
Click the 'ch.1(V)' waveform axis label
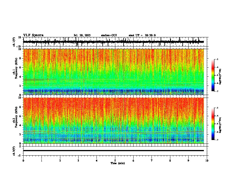click(x=14, y=42)
